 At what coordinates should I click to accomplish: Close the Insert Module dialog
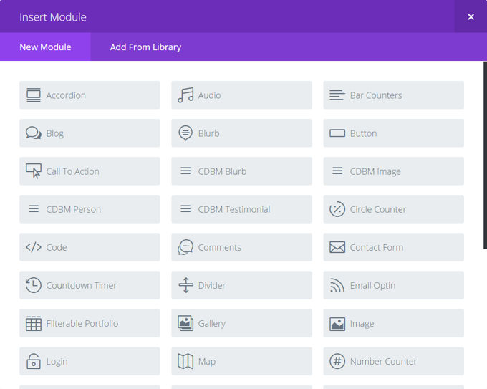coord(471,16)
